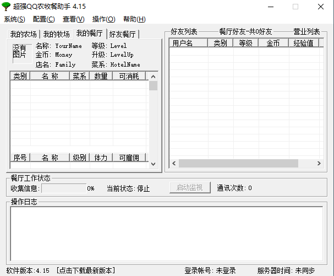
Task: Click the 收集信息 progress bar
Action: (x=64, y=188)
